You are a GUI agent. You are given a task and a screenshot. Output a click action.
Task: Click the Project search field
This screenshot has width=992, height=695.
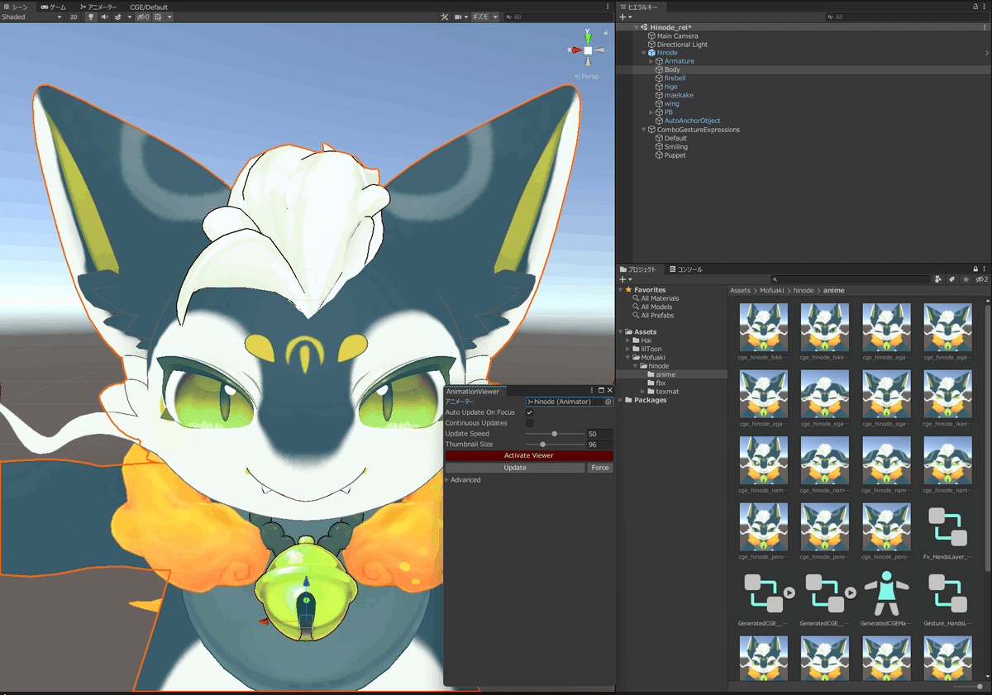click(x=850, y=279)
